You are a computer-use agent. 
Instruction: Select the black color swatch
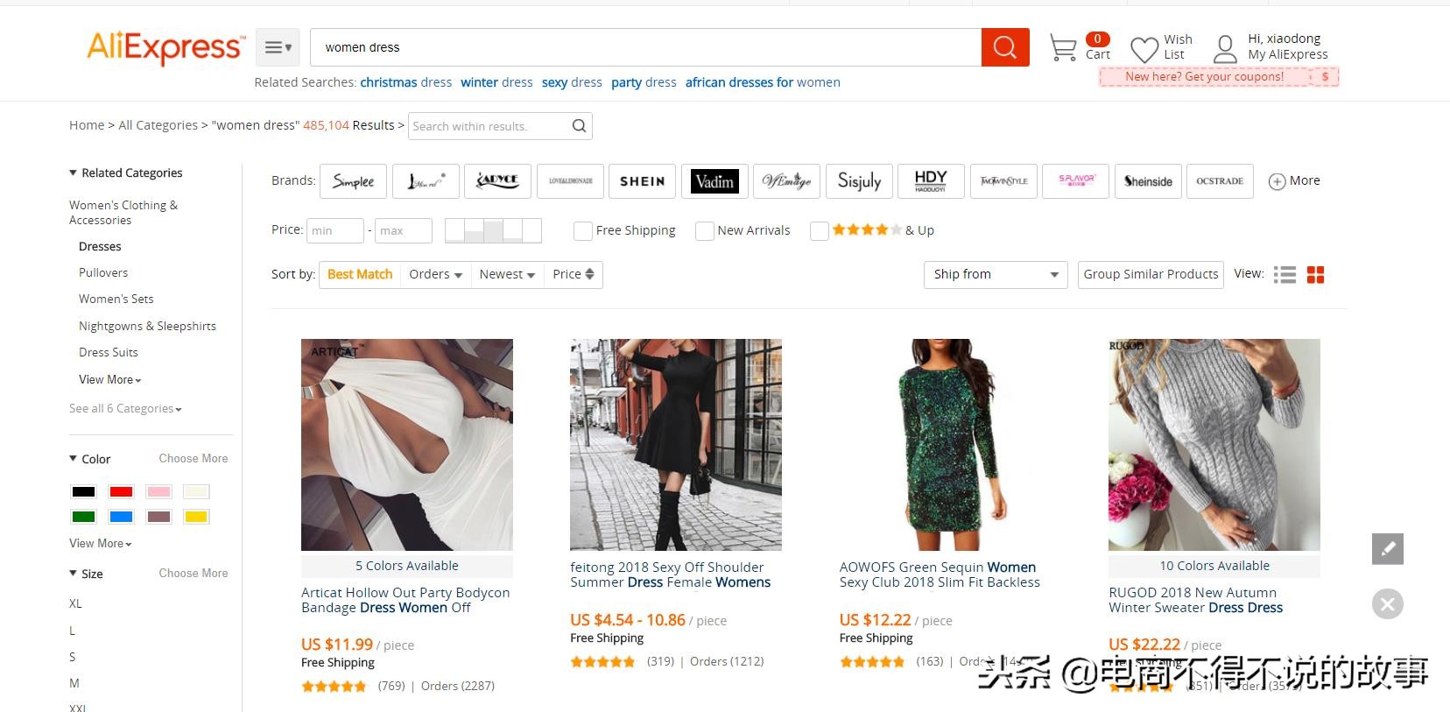point(83,491)
